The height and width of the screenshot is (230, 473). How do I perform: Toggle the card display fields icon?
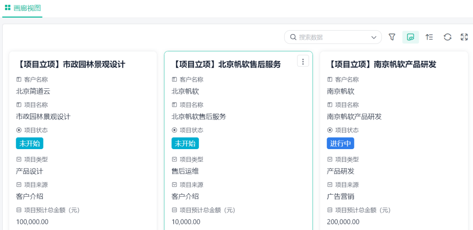click(410, 37)
